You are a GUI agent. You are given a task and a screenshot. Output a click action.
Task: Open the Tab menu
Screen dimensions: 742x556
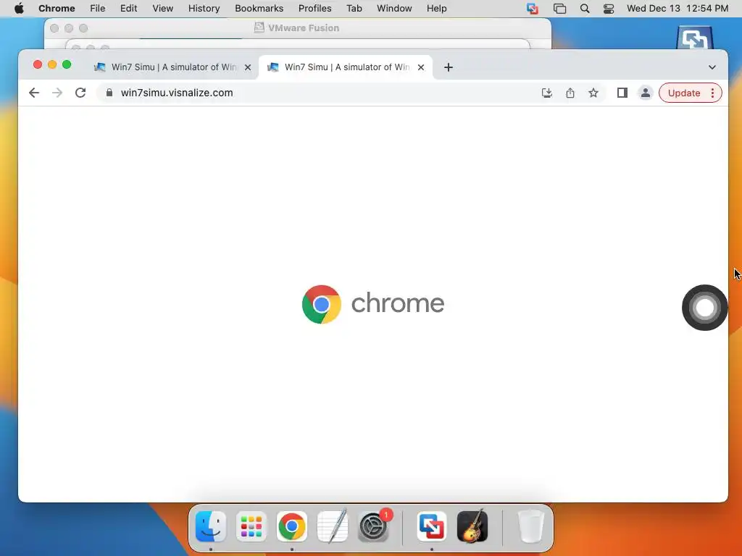point(354,9)
